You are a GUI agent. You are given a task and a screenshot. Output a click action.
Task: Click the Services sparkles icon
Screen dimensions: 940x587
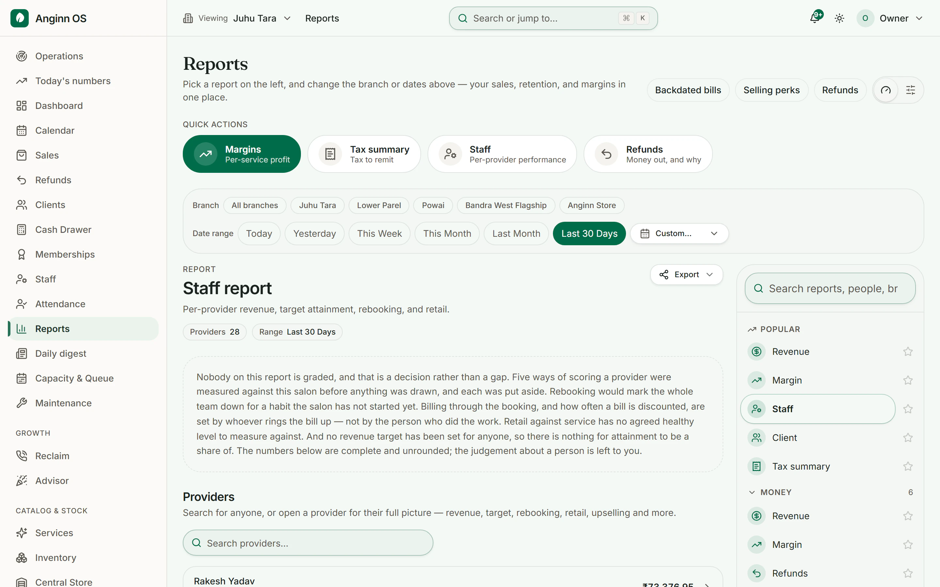coord(22,533)
